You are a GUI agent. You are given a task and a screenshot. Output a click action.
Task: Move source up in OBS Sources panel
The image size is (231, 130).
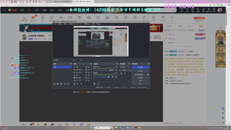(x=85, y=84)
